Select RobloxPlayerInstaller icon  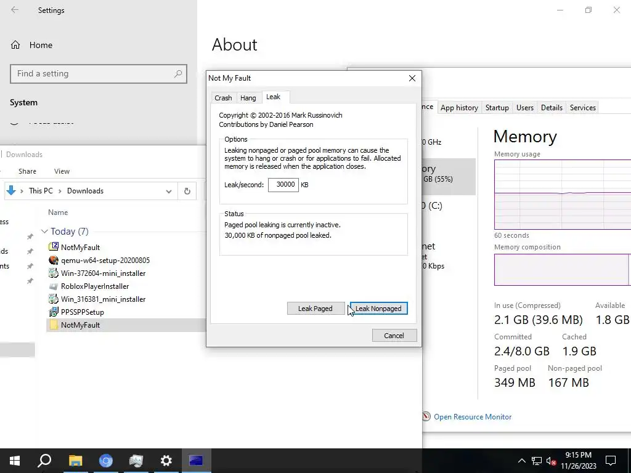pyautogui.click(x=54, y=286)
